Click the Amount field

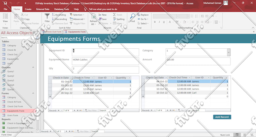coord(198,61)
